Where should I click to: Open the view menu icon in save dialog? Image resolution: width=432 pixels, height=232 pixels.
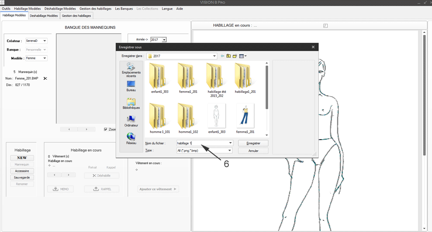click(243, 56)
